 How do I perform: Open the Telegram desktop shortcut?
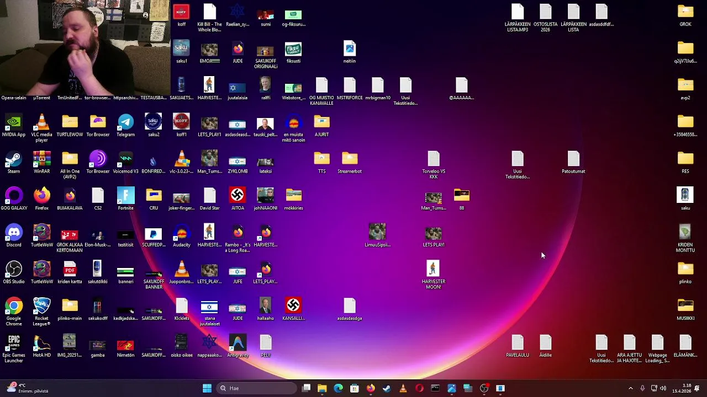click(x=125, y=126)
